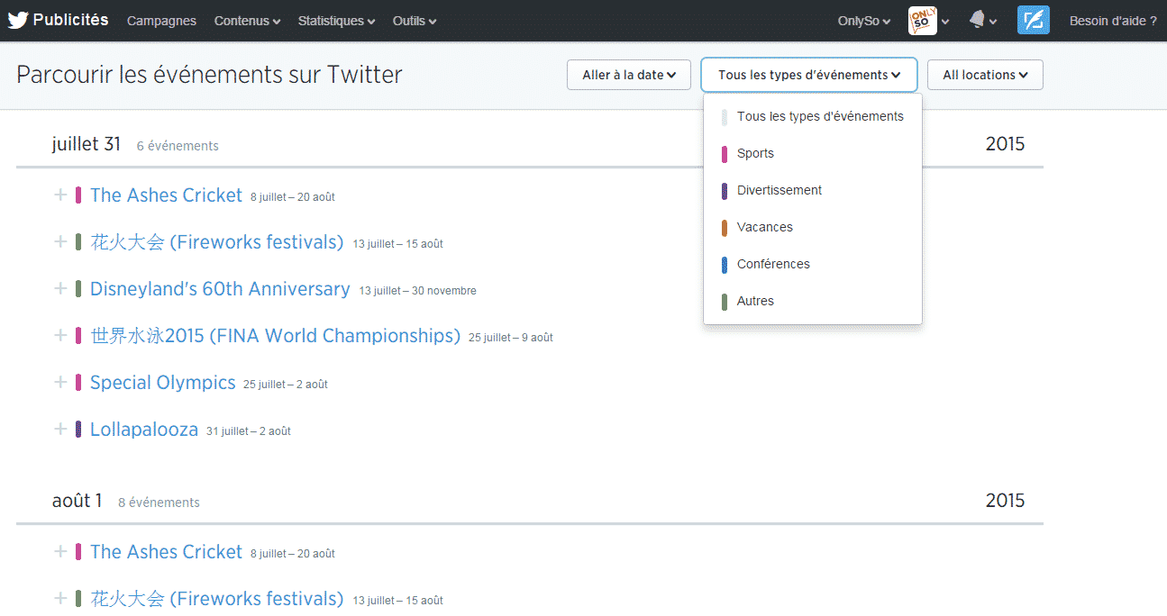Click the Twitter bird logo
The image size is (1167, 616).
[x=18, y=20]
